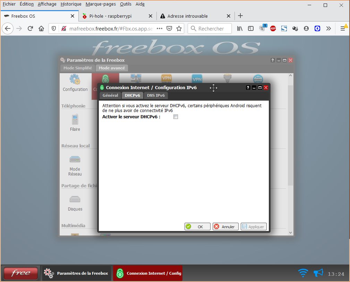Click the VPN server icon in Paramètres
Viewport: 350px width, 282px height.
click(167, 78)
